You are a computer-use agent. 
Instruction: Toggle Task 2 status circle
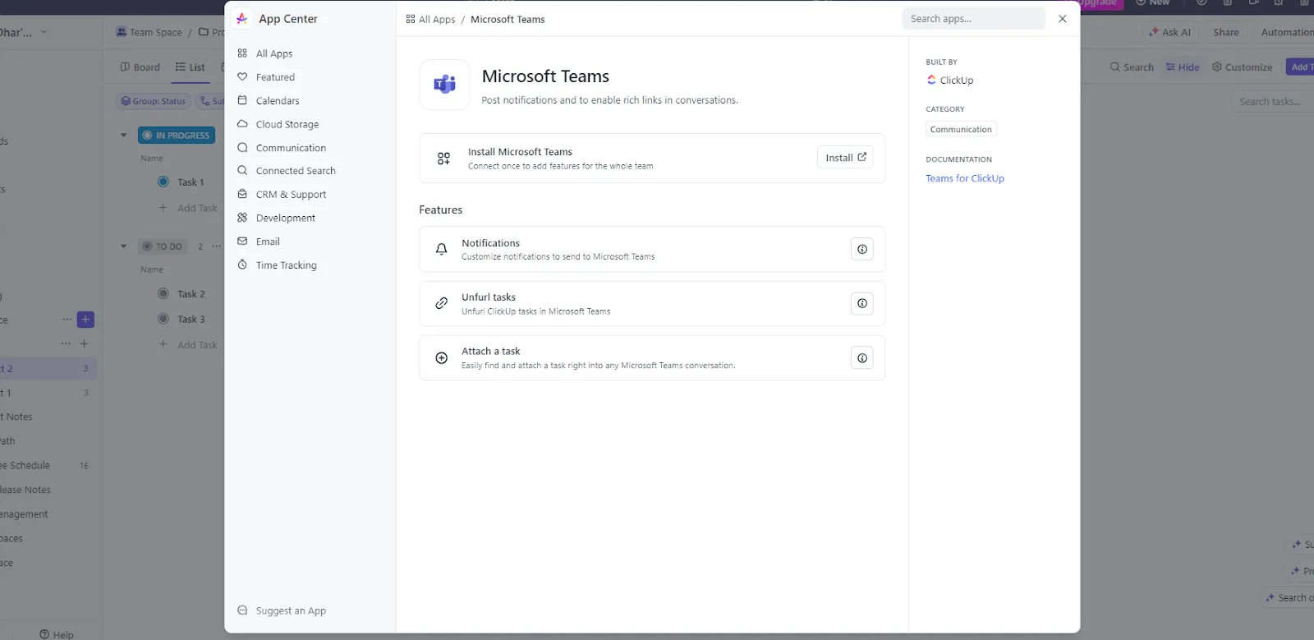coord(163,293)
